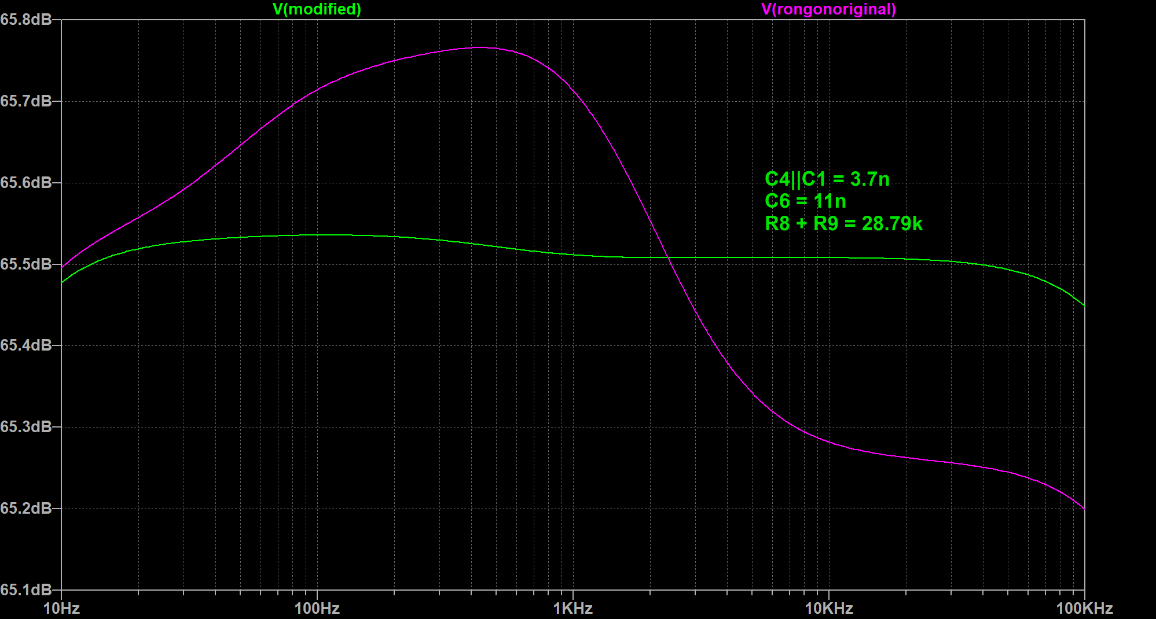Viewport: 1156px width, 619px height.
Task: Click the 1KHz frequency axis label
Action: [573, 609]
